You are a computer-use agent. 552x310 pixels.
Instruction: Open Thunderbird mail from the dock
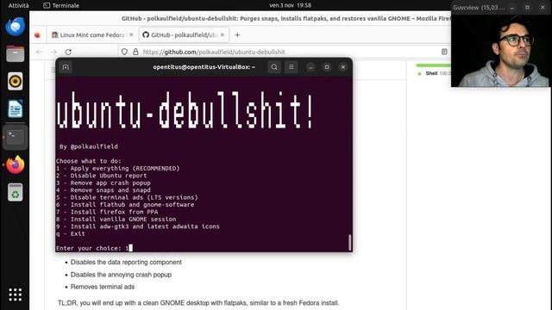pos(16,27)
